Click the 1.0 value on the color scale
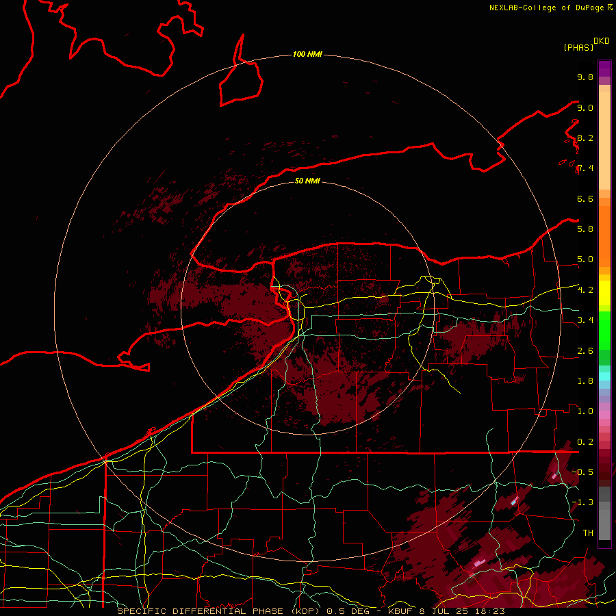The image size is (616, 616). click(585, 411)
